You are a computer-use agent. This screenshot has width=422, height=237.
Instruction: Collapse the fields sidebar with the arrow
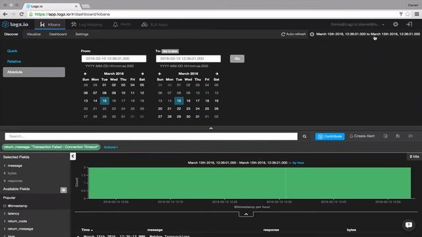tap(73, 156)
